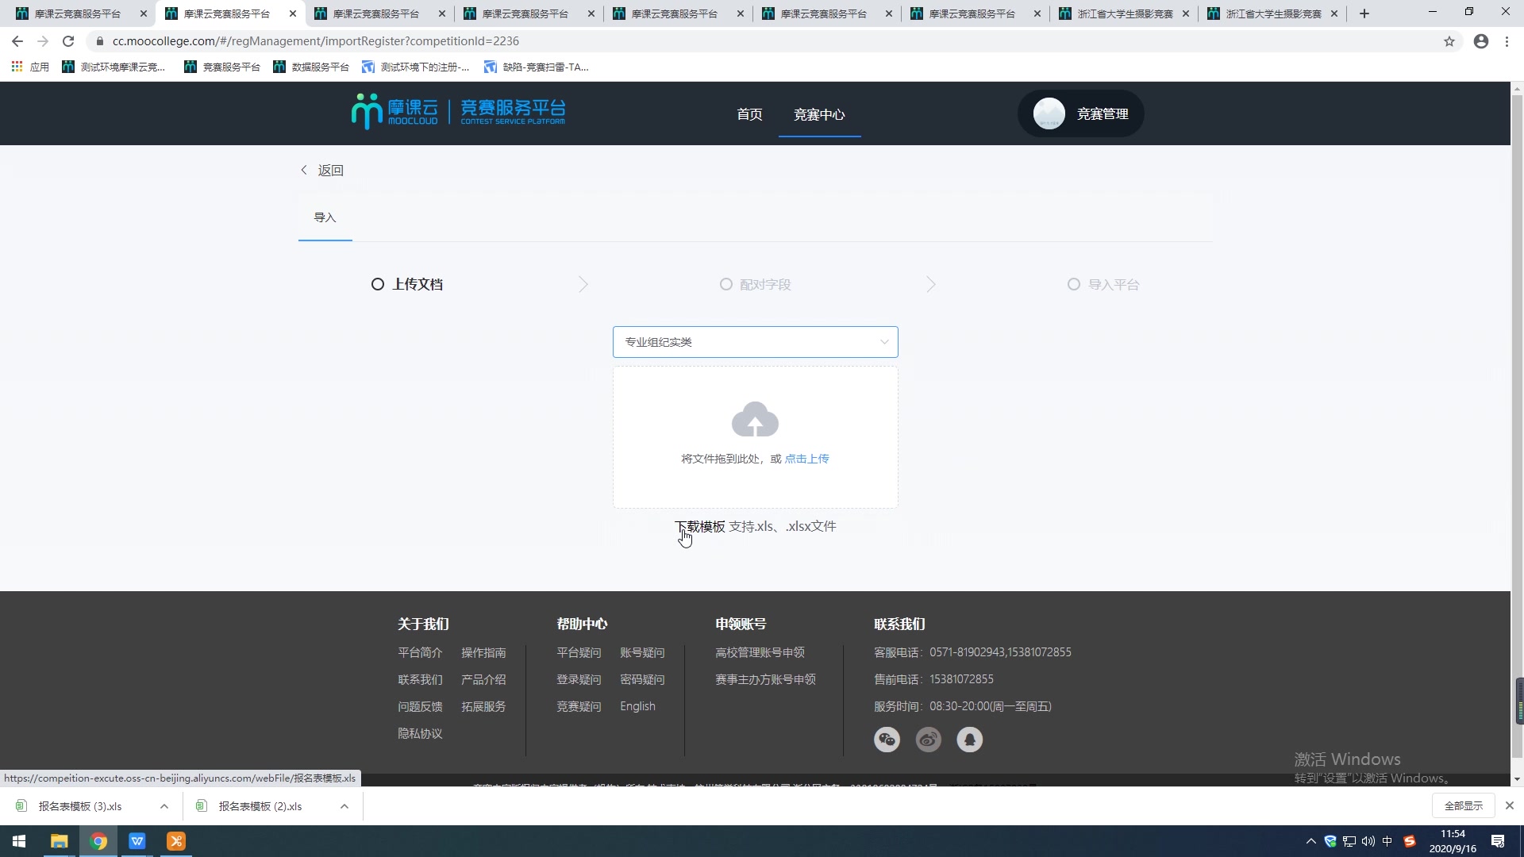This screenshot has width=1524, height=857.
Task: Open the Weibo social icon in footer
Action: pos(928,740)
